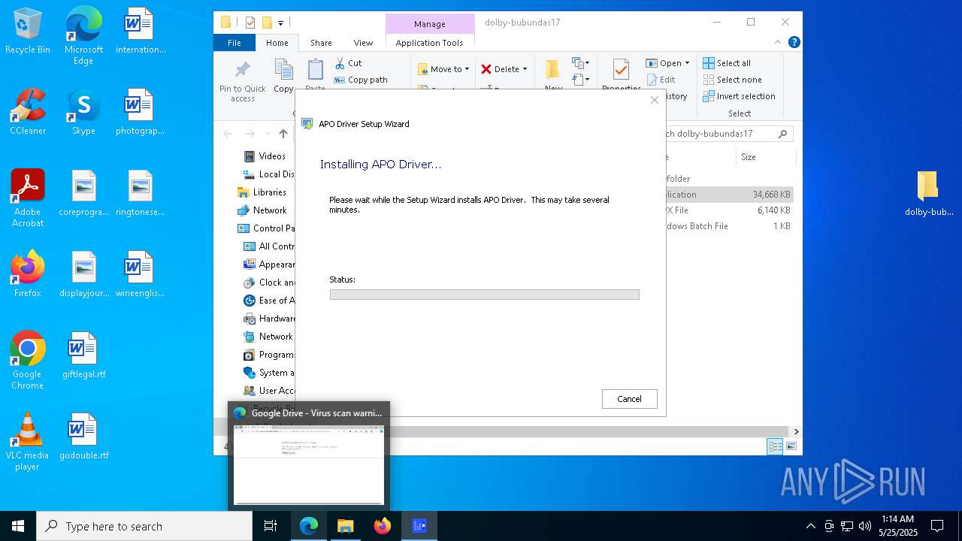The width and height of the screenshot is (962, 541).
Task: Click Copy path in the ribbon
Action: click(361, 80)
